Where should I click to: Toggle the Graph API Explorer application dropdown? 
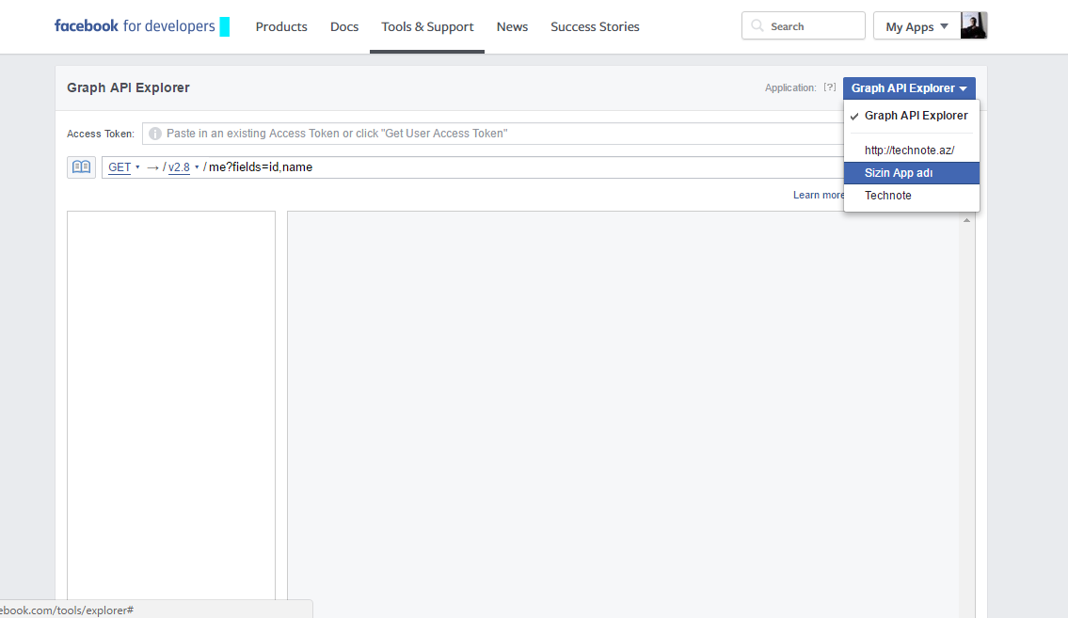click(909, 88)
